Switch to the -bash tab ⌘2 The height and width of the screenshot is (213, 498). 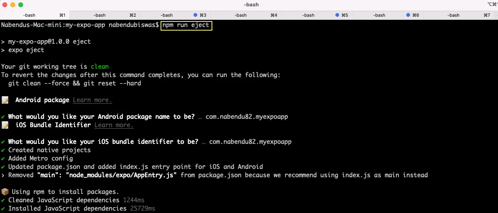105,15
